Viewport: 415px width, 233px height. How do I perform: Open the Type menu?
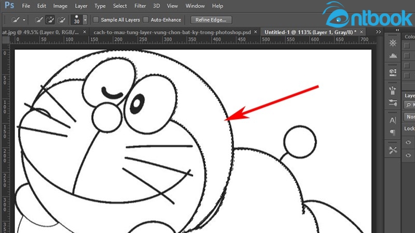[100, 6]
